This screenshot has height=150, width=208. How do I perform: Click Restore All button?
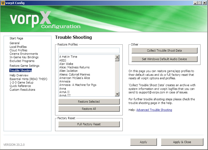[x=89, y=109]
